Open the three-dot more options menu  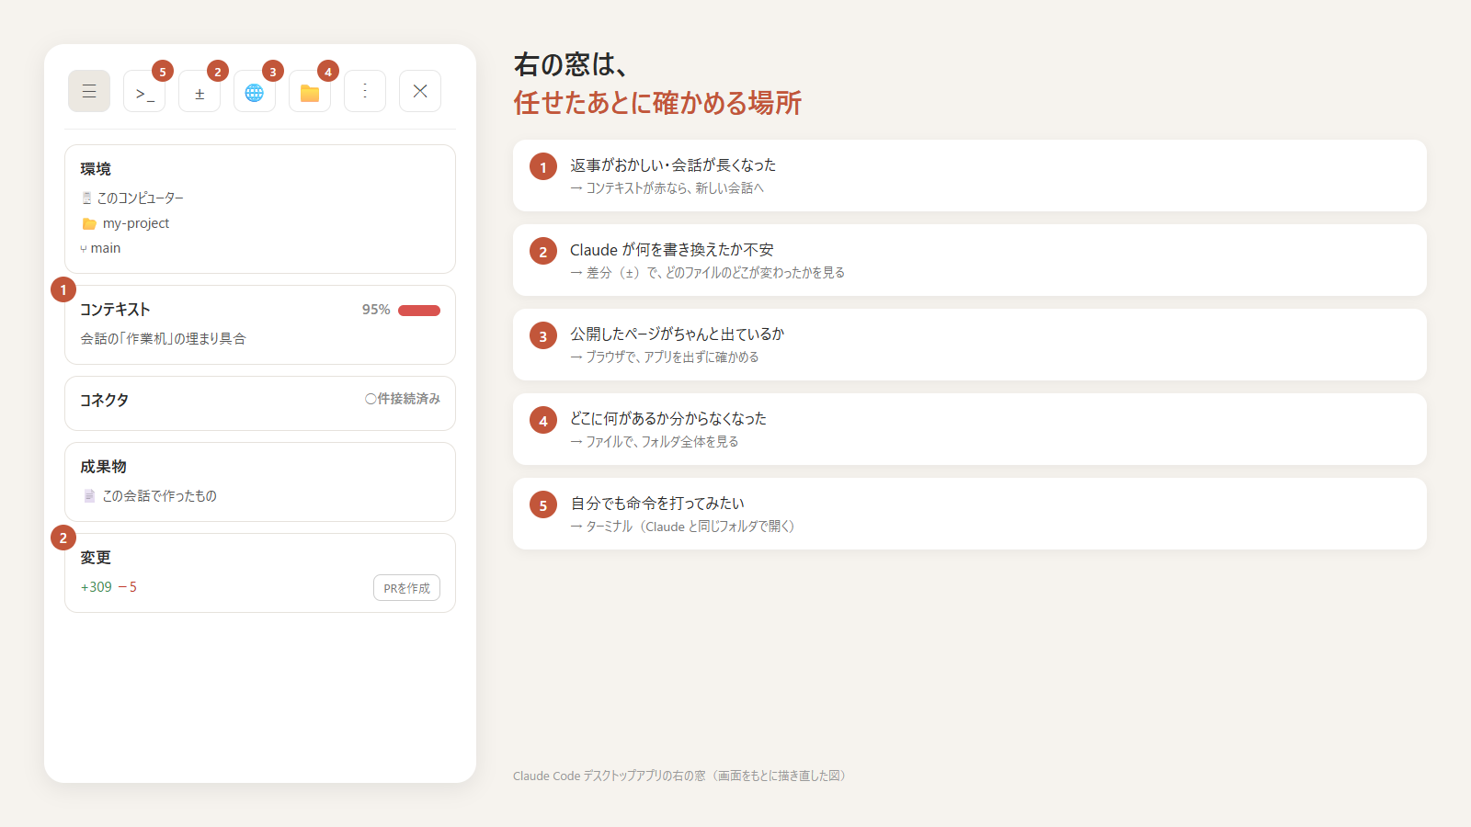(365, 91)
